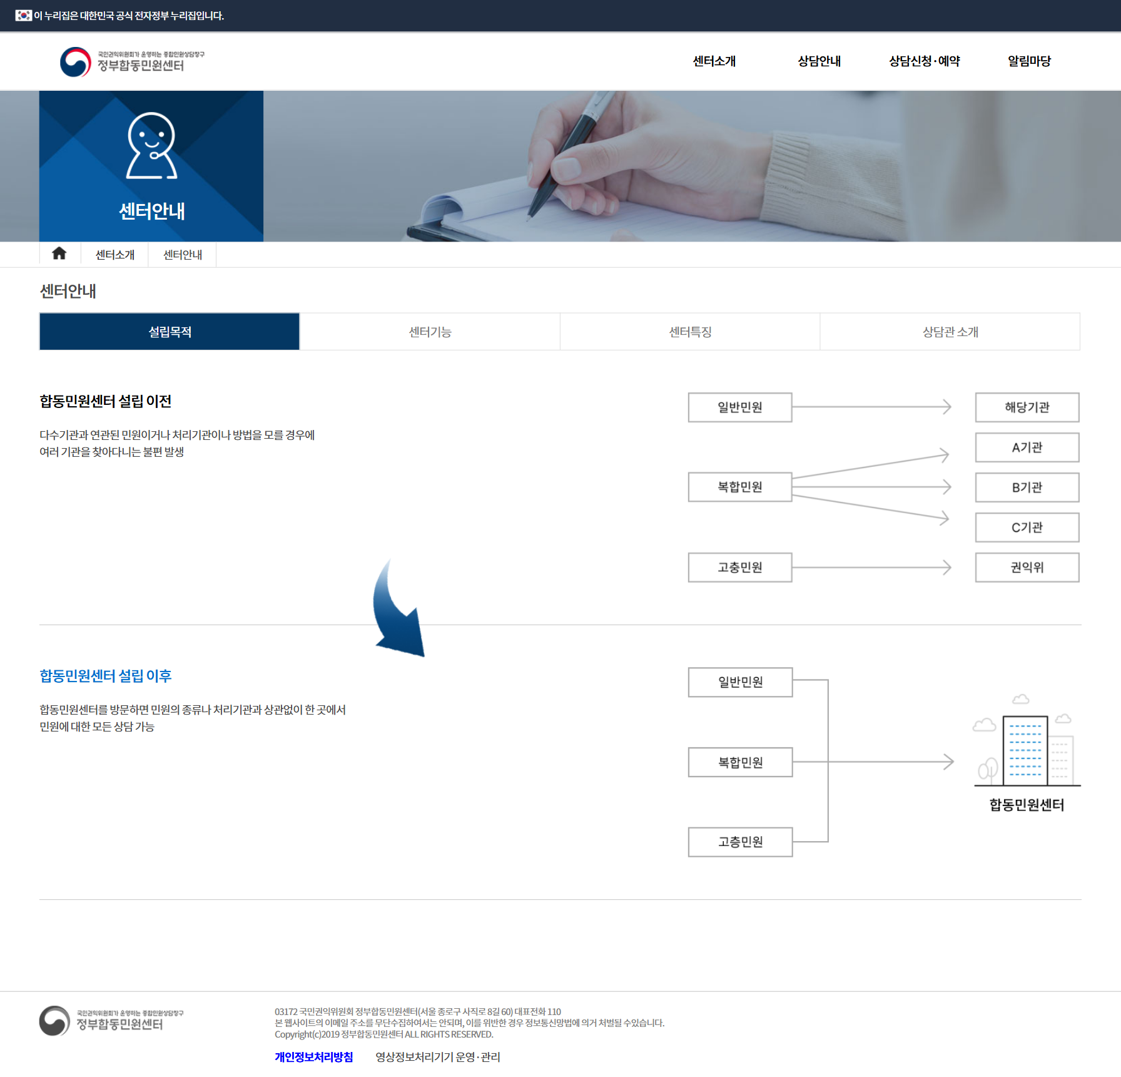Viewport: 1121px width, 1077px height.
Task: Open the 센터소개 main menu
Action: tap(714, 61)
